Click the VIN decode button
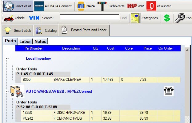The image size is (192, 123). [x=34, y=18]
